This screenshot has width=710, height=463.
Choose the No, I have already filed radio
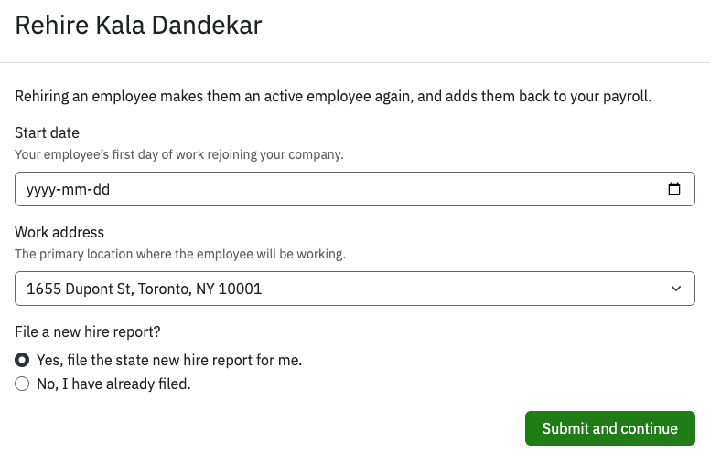pos(22,384)
